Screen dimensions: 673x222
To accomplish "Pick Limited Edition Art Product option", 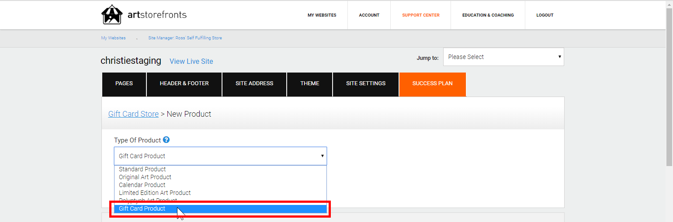I will point(155,193).
